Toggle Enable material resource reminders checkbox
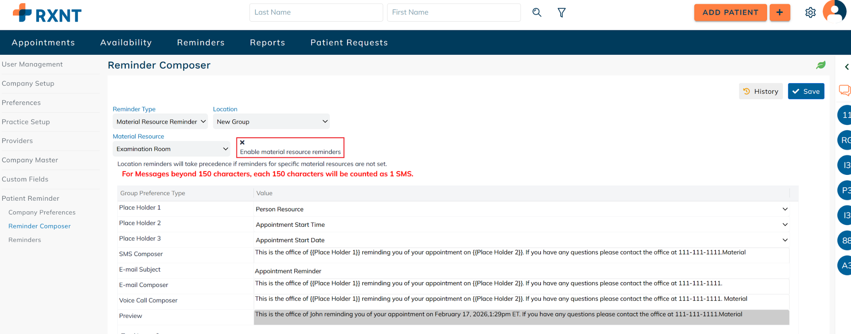Screen dimensions: 851x334 point(242,142)
